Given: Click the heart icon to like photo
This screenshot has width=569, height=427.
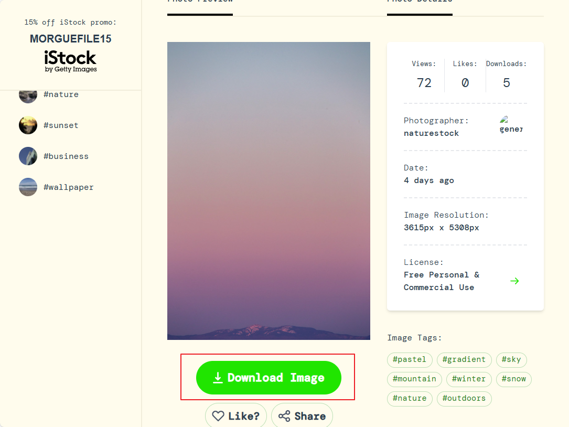Looking at the screenshot, I should pos(218,416).
